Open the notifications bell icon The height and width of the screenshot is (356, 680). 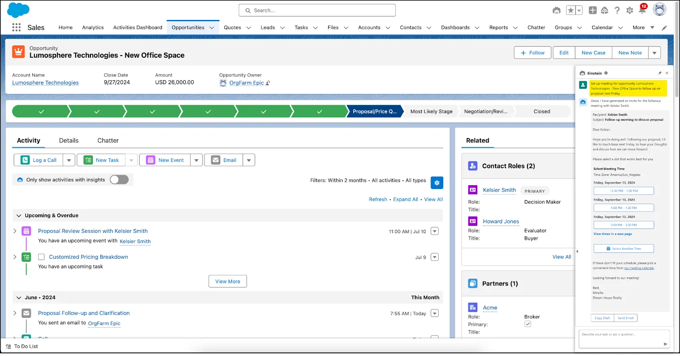pyautogui.click(x=642, y=10)
